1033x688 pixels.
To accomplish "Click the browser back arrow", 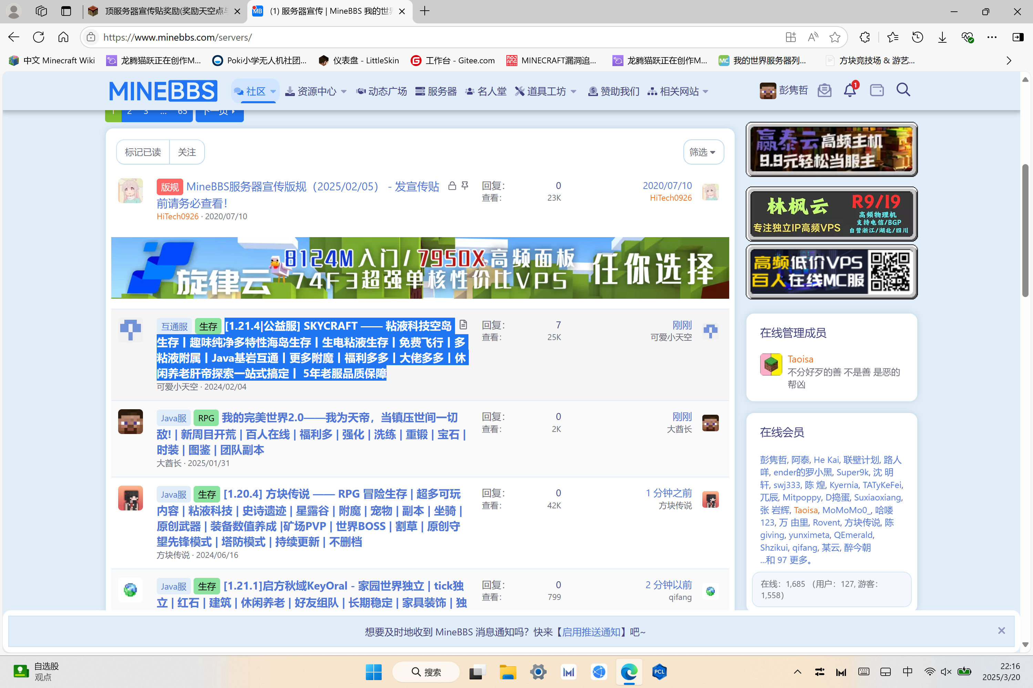I will [x=14, y=37].
